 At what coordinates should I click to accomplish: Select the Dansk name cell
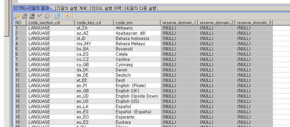[x=137, y=70]
